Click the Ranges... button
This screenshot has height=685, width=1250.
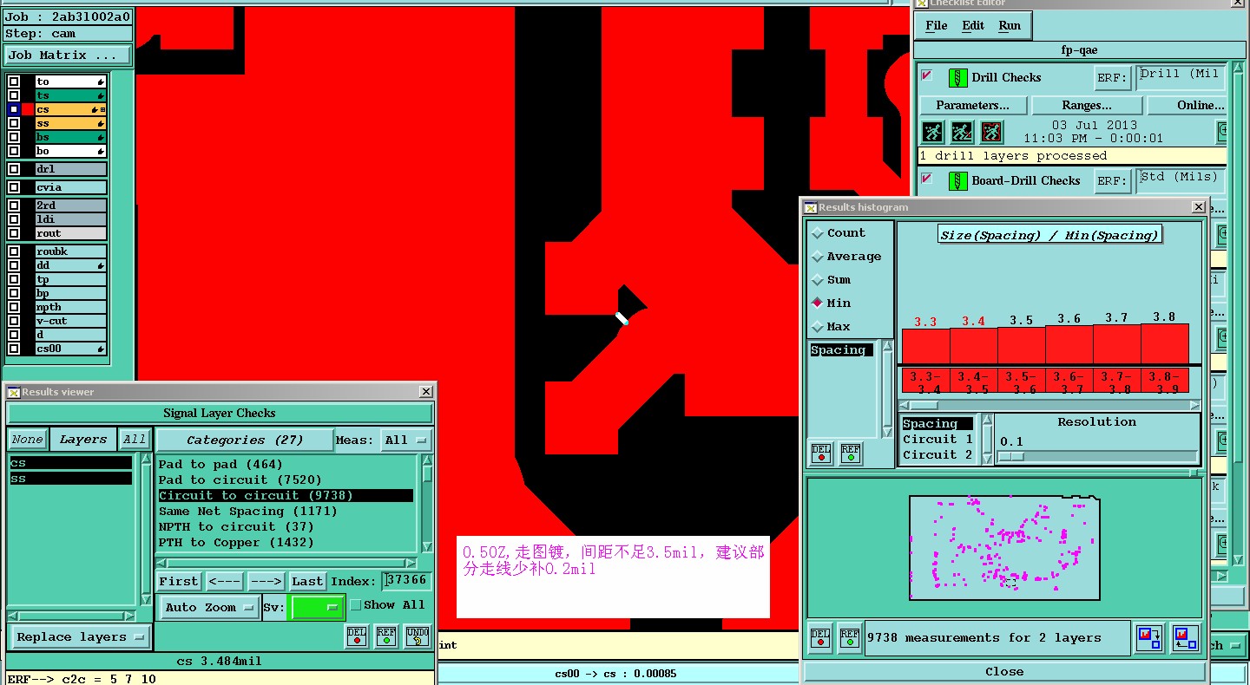pyautogui.click(x=1086, y=105)
